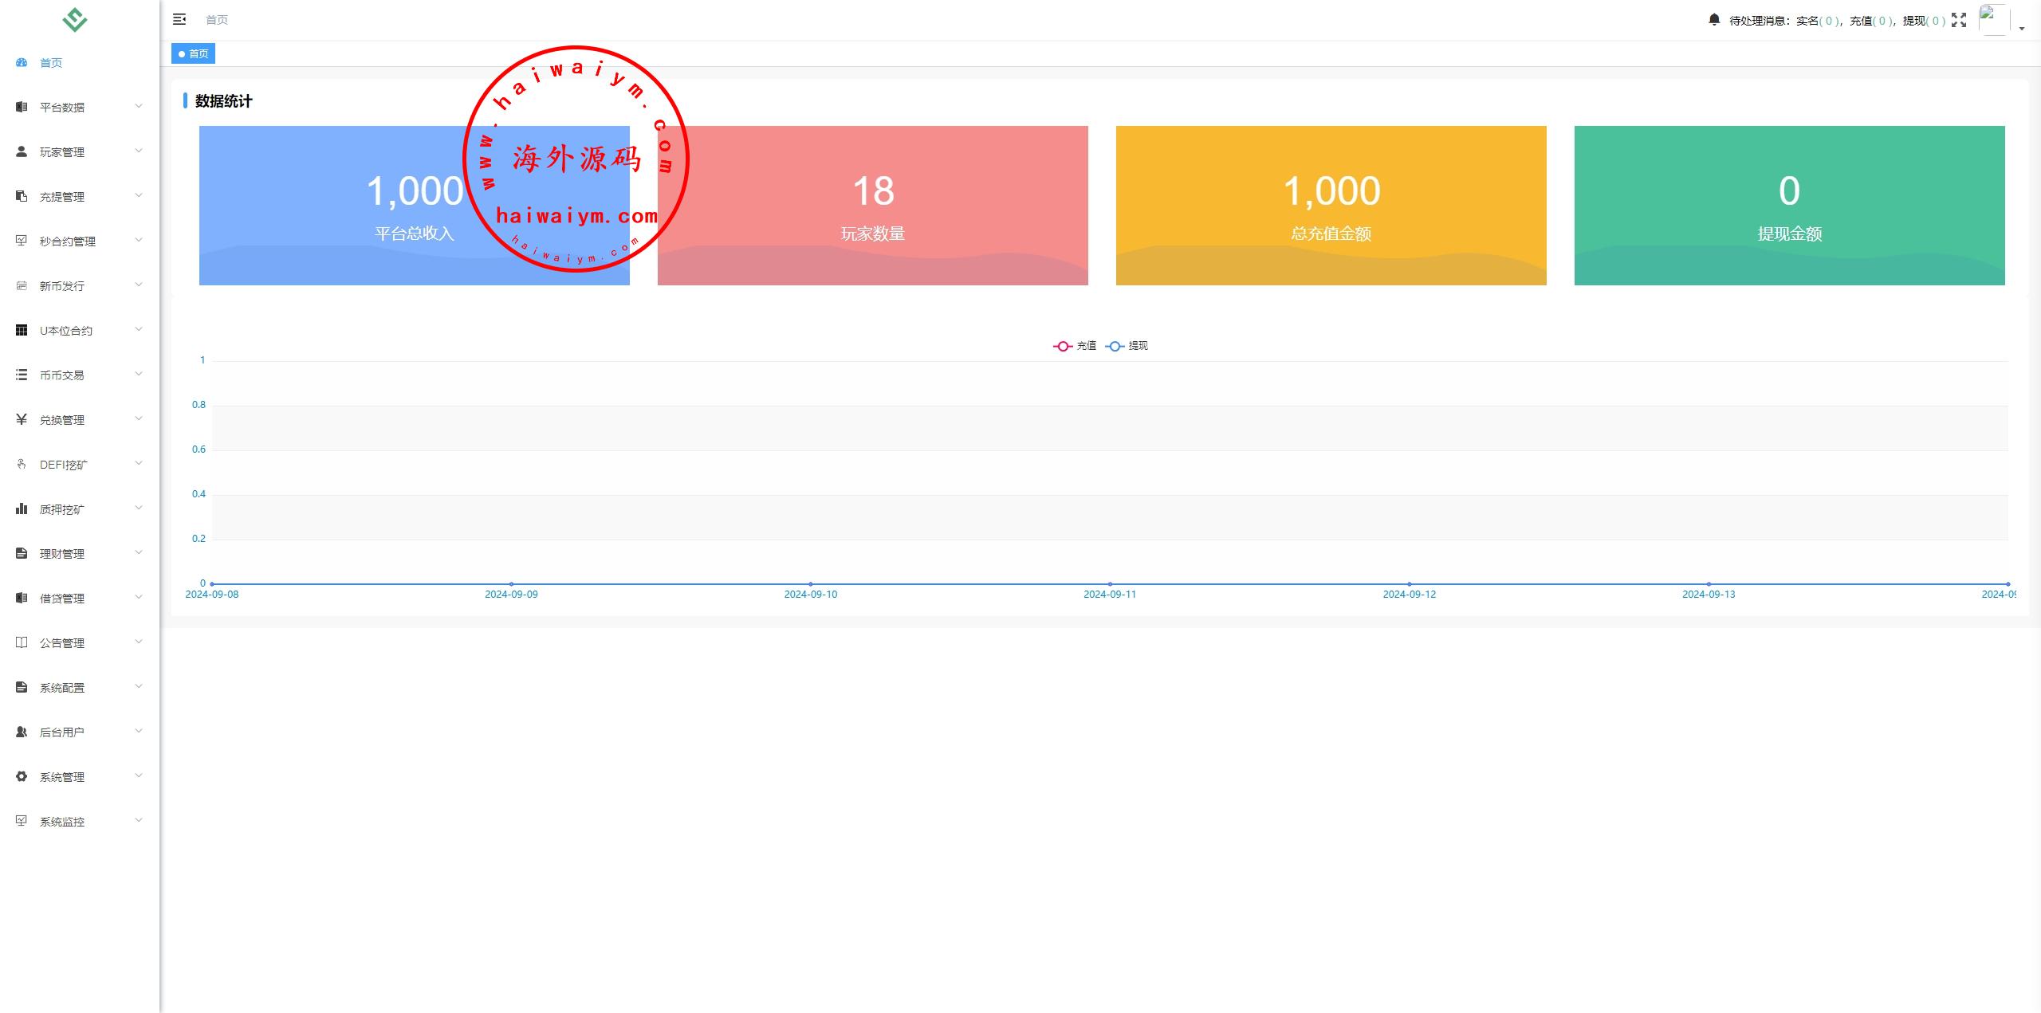Collapse sidebar with the hamburger icon

click(x=179, y=19)
